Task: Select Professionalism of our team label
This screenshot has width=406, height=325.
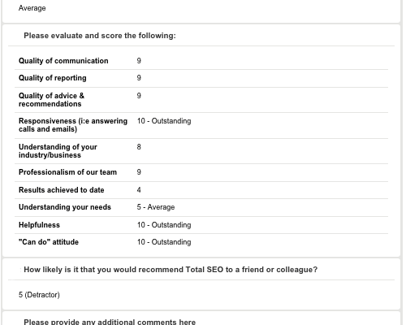Action: (67, 172)
